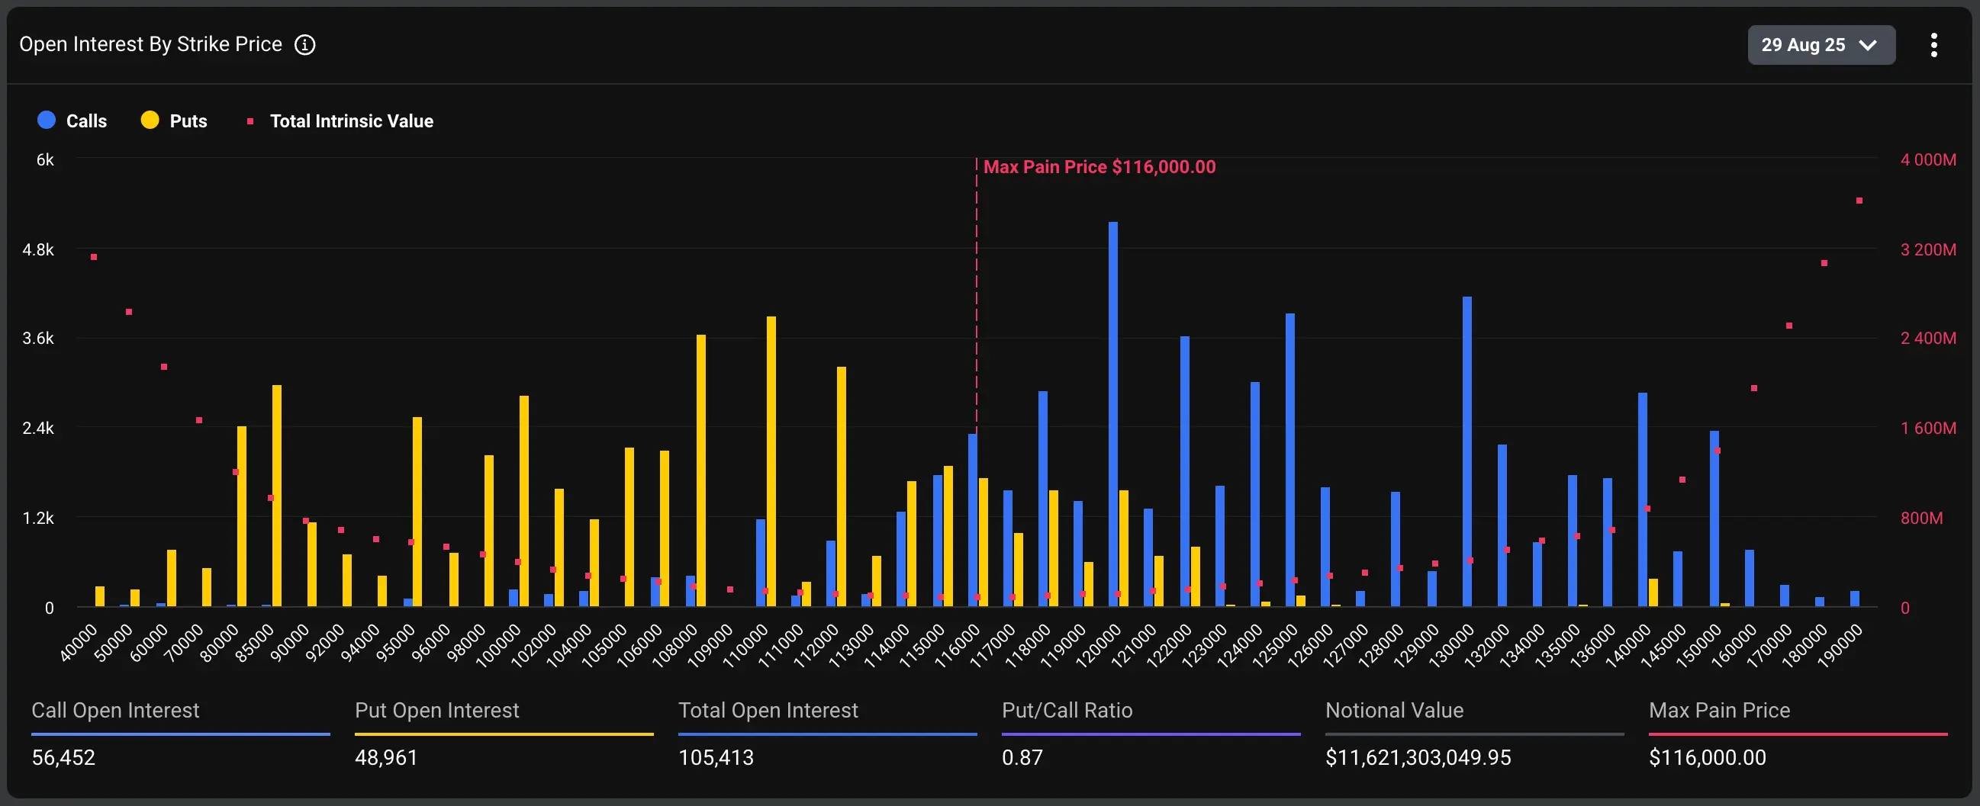Screen dimensions: 1980x806
Task: Click the Notional Value amount $11,621,303,049.95
Action: 1418,758
